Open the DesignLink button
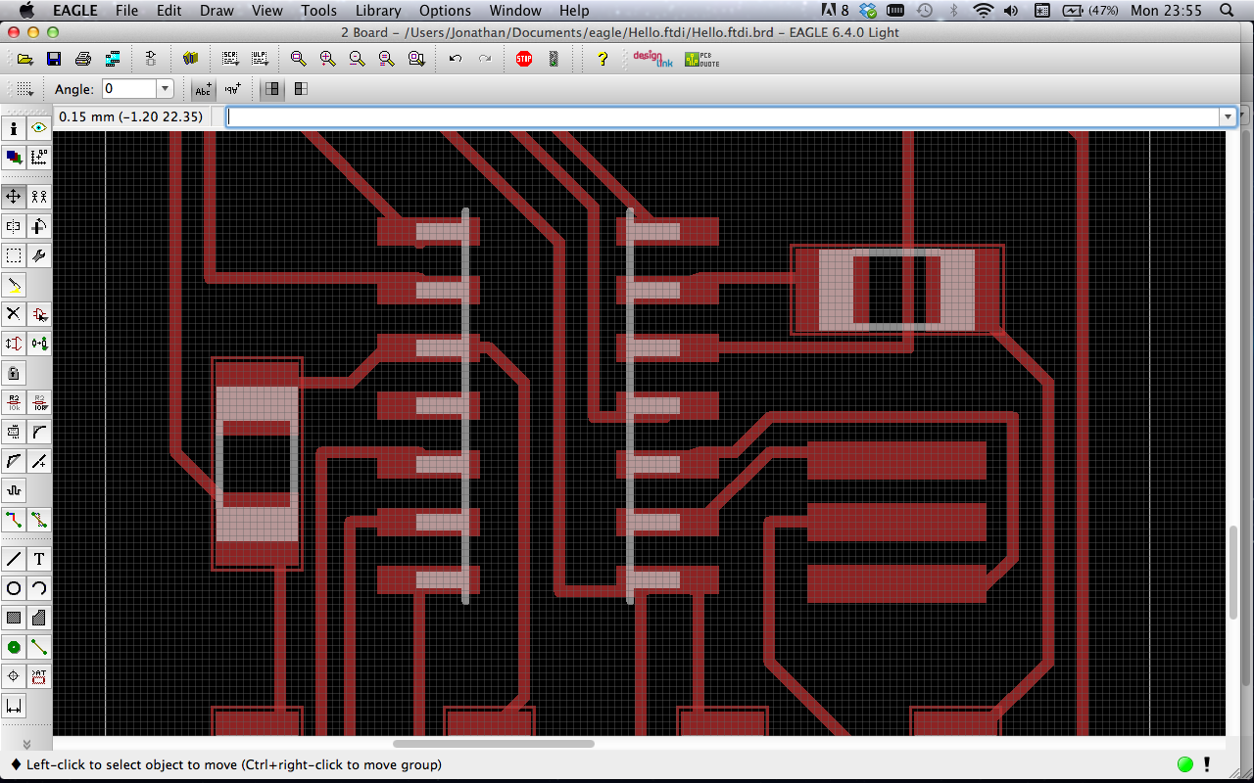Screen dimensions: 1254x783 (x=652, y=59)
